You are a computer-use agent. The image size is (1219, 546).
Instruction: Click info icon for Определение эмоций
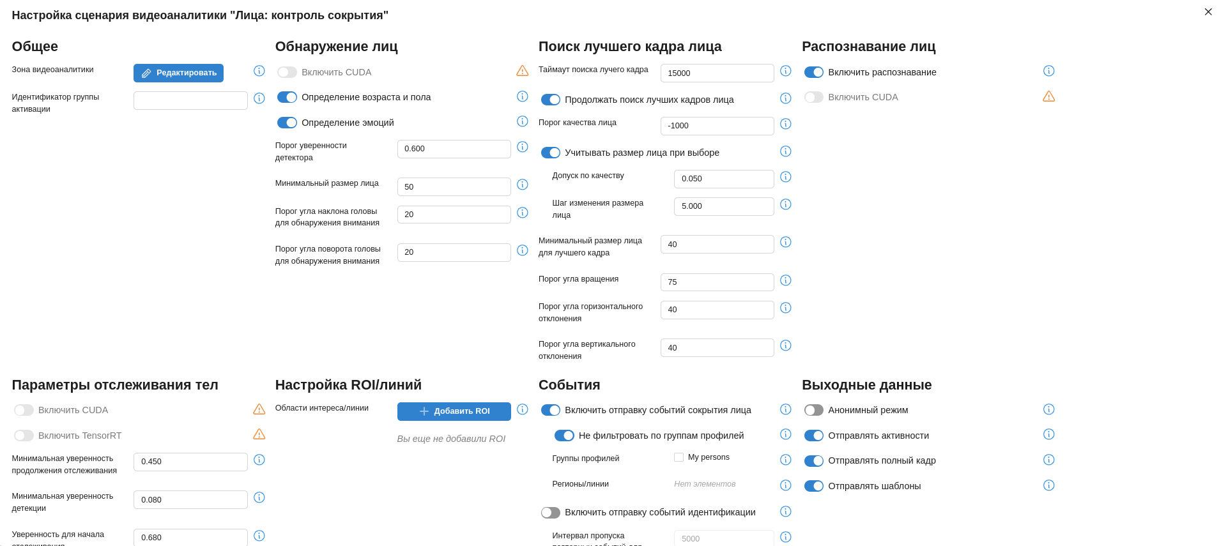522,121
